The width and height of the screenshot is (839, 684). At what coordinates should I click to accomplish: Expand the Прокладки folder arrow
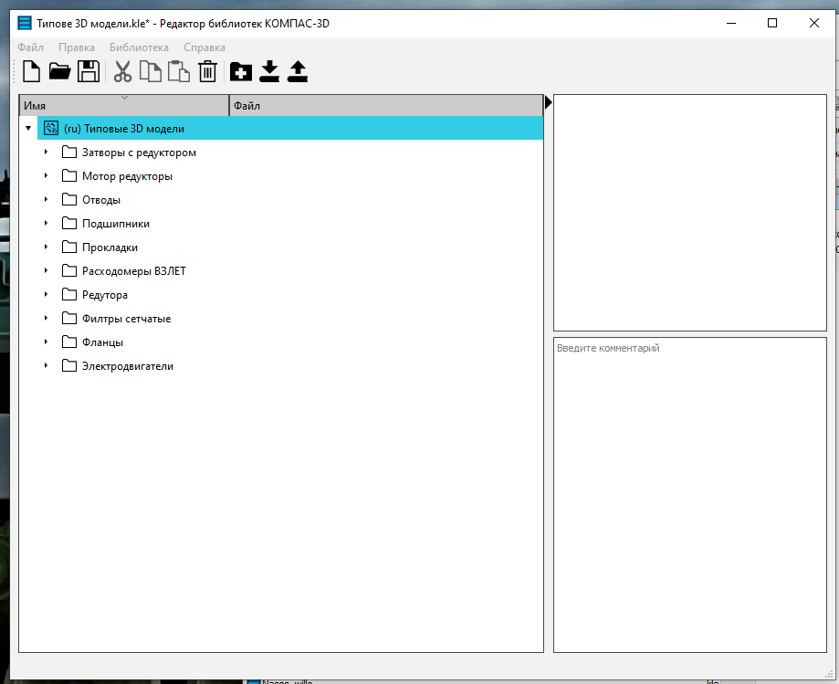[x=46, y=247]
